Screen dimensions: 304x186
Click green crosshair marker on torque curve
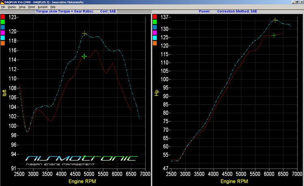[x=84, y=56]
